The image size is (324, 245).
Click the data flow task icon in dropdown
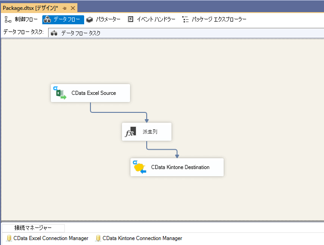(54, 33)
